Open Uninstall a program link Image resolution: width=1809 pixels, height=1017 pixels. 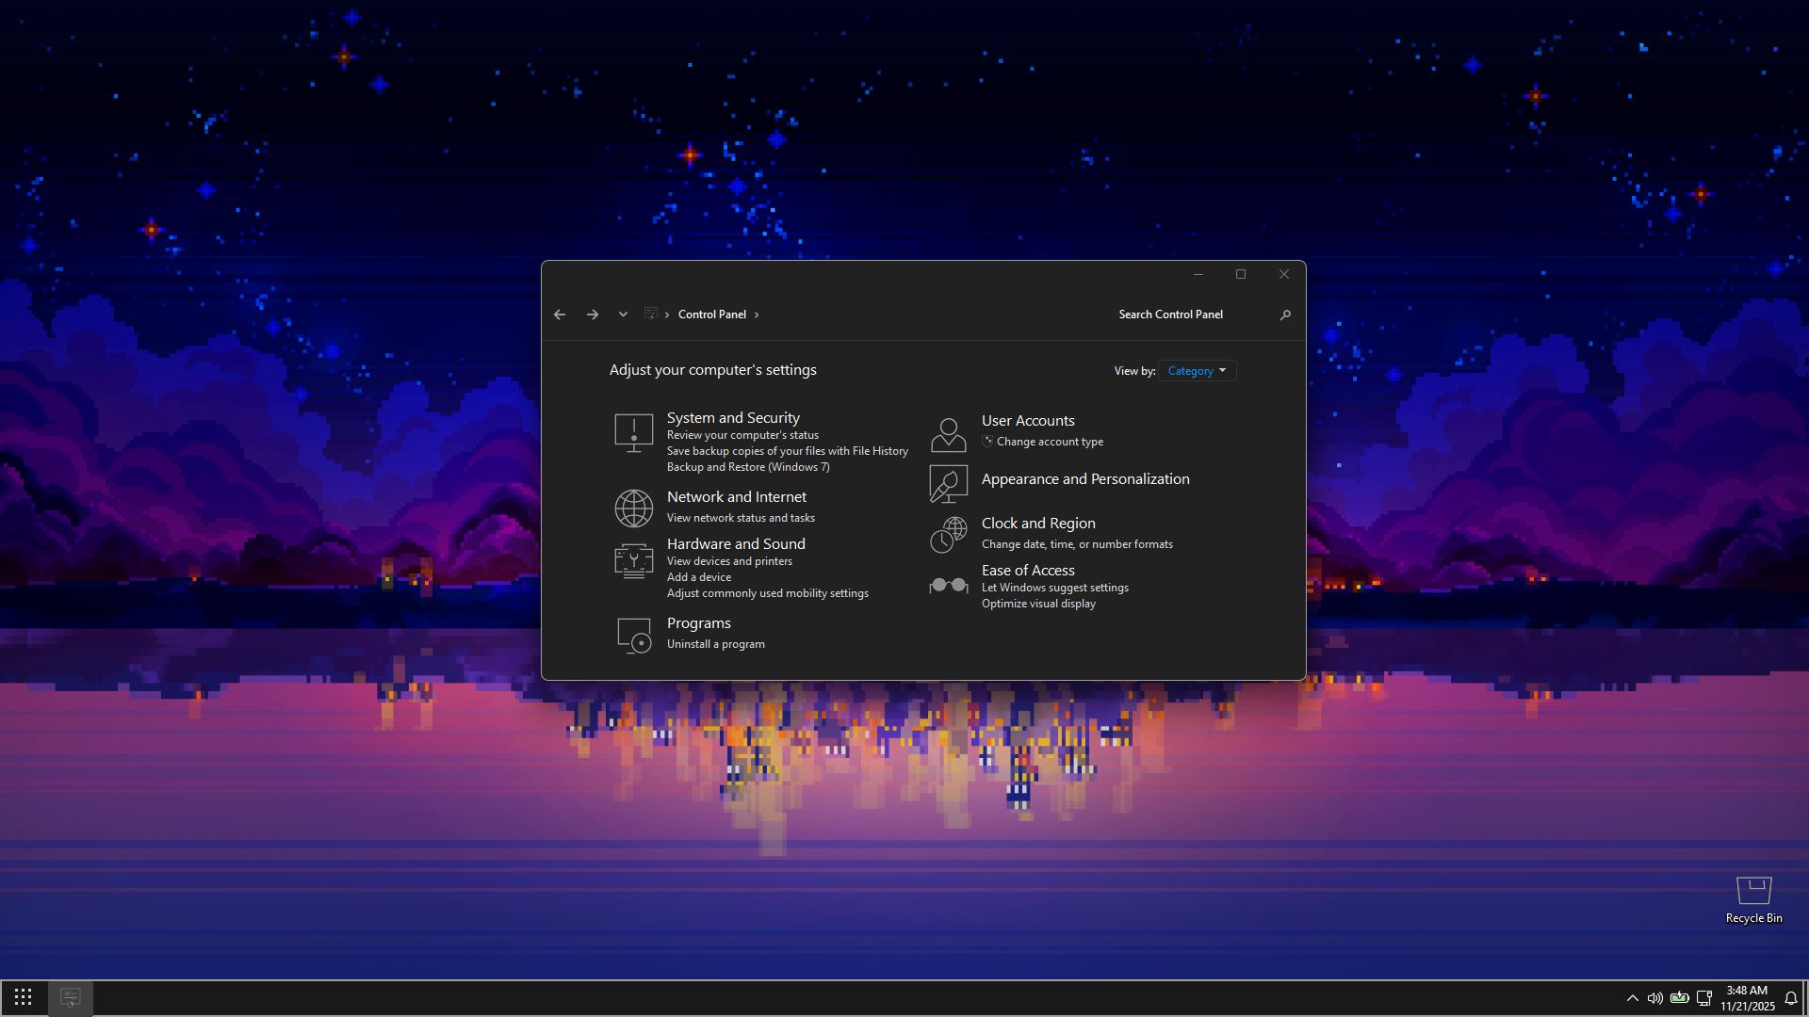(x=715, y=644)
